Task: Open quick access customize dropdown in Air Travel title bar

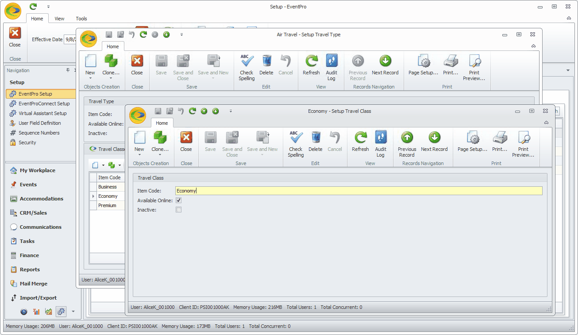Action: click(181, 35)
